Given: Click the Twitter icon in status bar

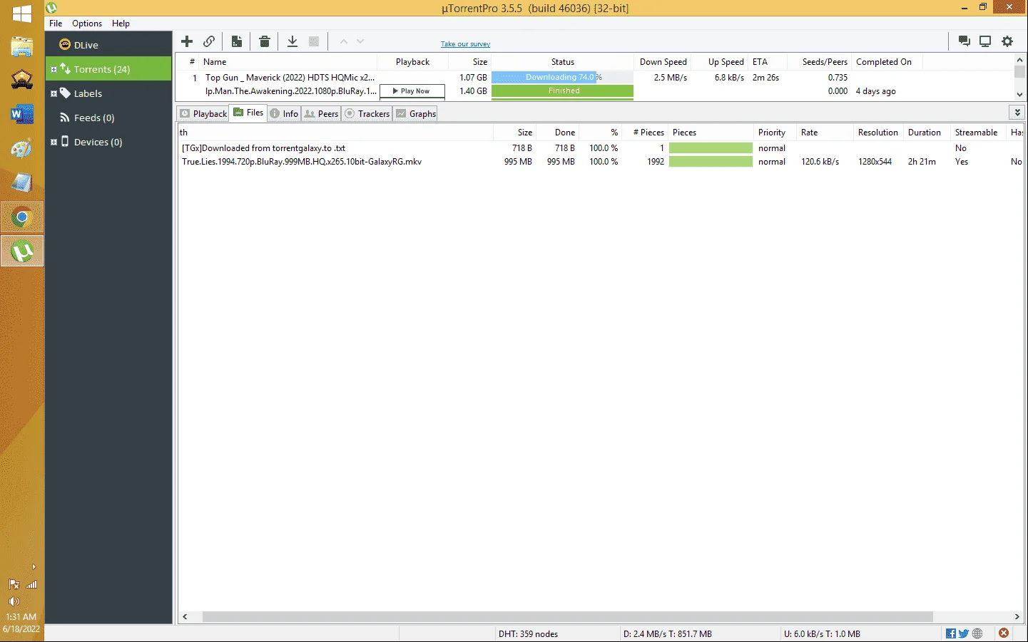Looking at the screenshot, I should point(964,633).
